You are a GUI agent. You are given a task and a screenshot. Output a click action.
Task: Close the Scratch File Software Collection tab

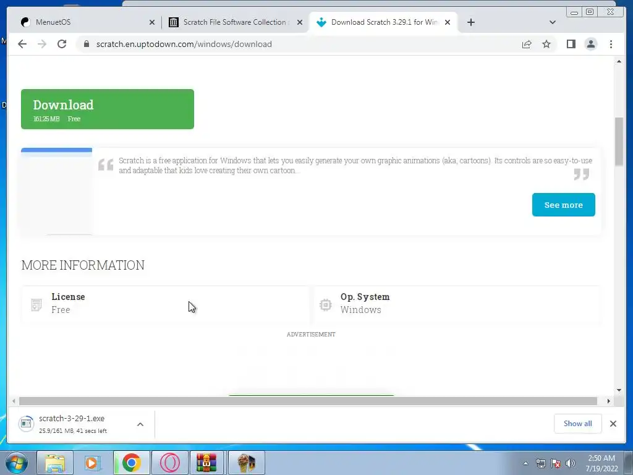pyautogui.click(x=300, y=22)
